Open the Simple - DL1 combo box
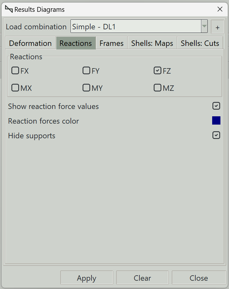The image size is (229, 289). [139, 26]
